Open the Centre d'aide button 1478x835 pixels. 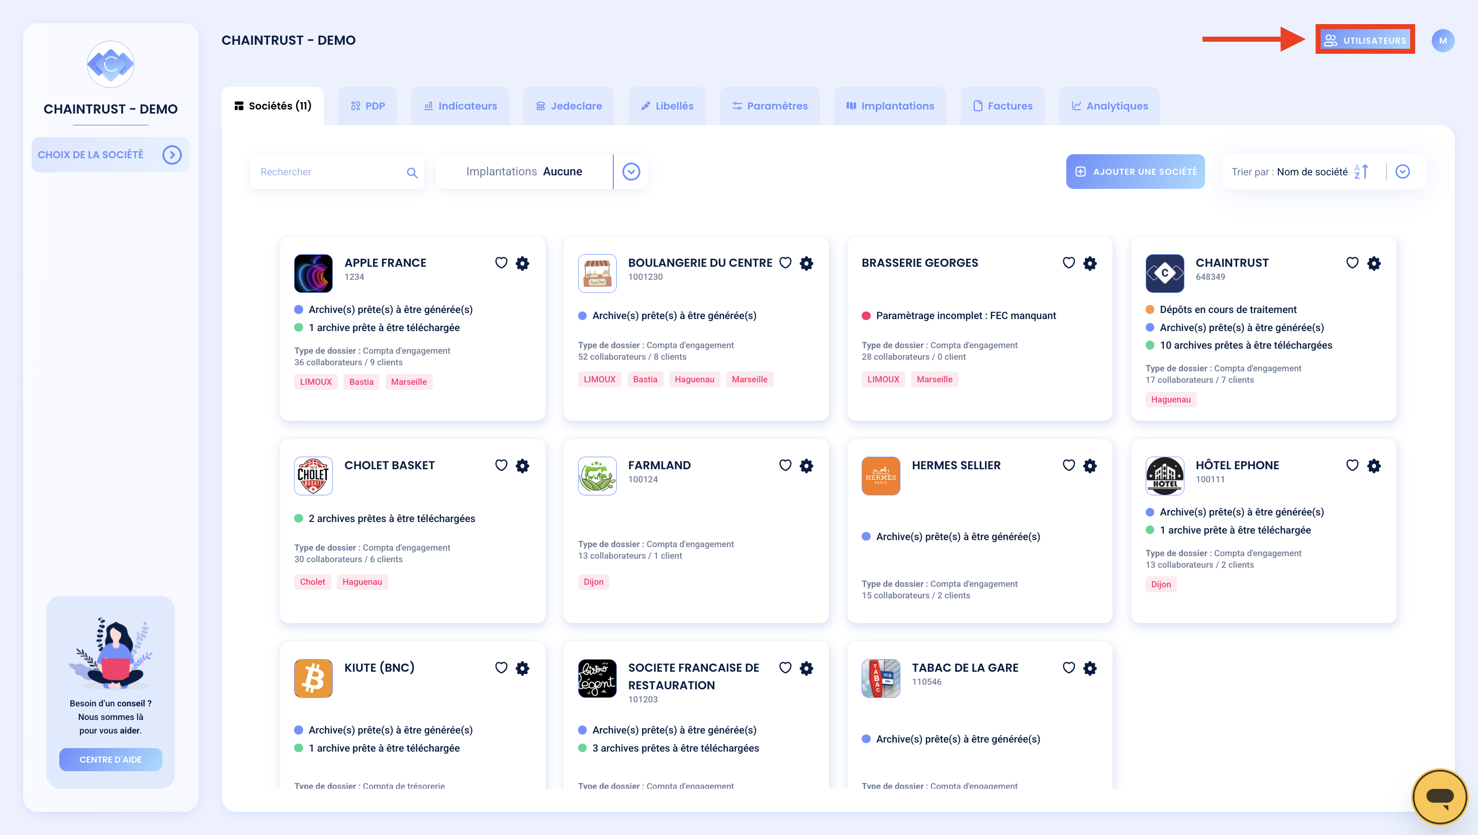click(x=111, y=759)
